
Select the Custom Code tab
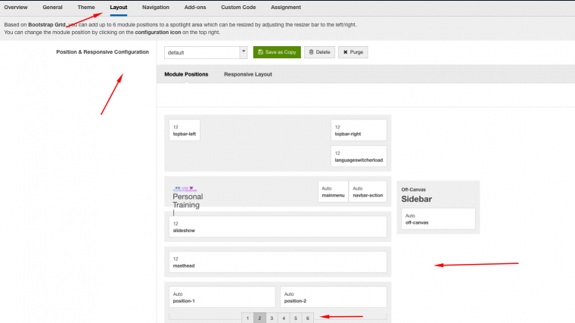(238, 7)
